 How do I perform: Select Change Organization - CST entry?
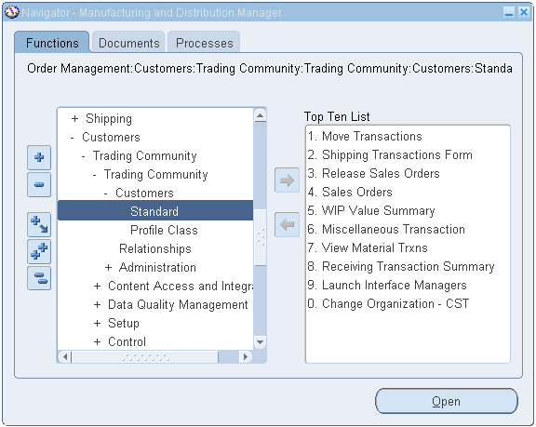(388, 303)
